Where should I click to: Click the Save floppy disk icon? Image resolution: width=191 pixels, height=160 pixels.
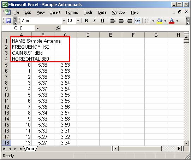coord(8,21)
